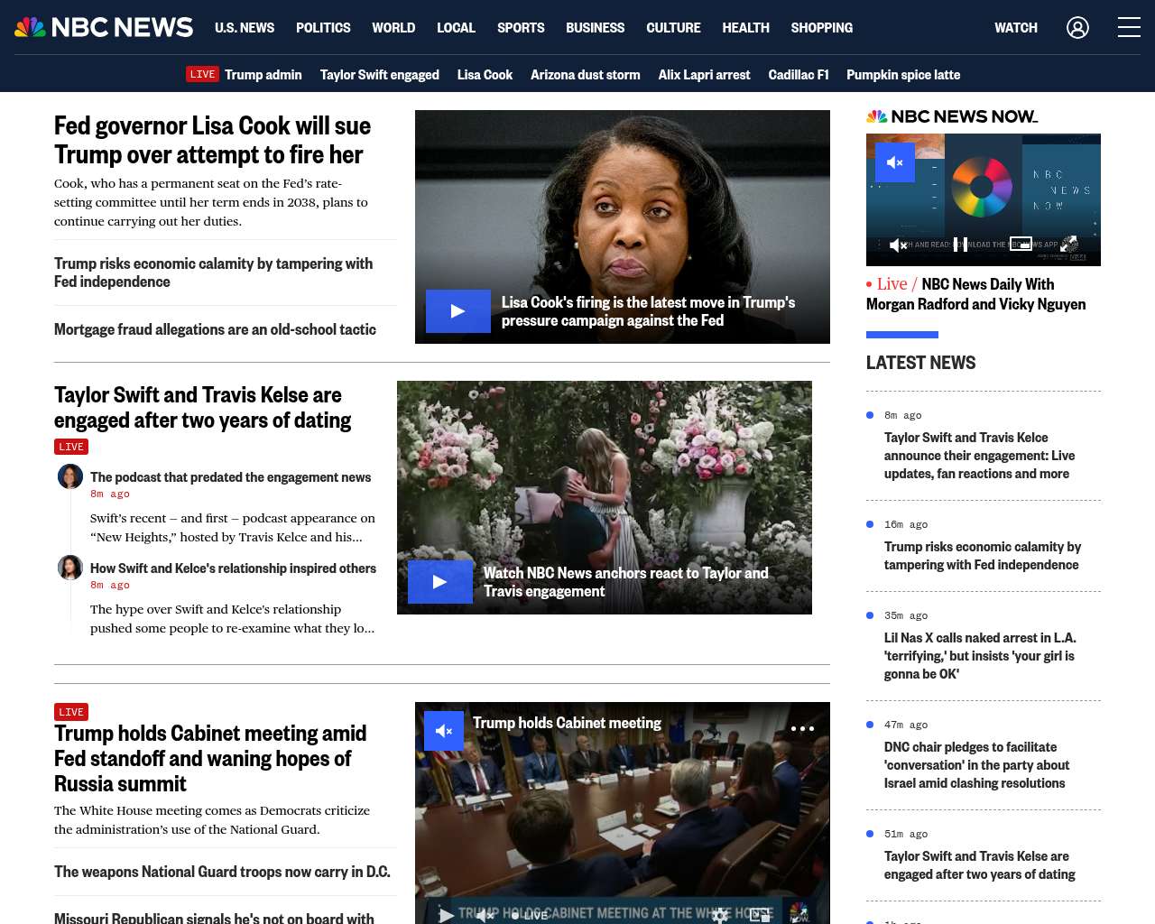Unmute NBC News Now using blue speaker button
The image size is (1155, 924).
(x=895, y=162)
